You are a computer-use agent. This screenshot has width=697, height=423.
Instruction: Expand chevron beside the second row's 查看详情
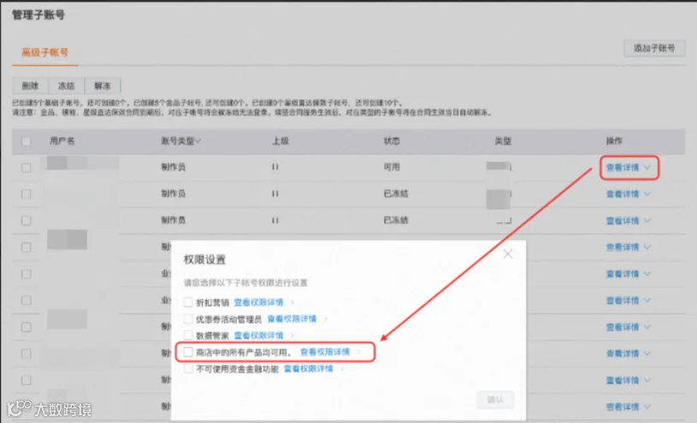pos(647,194)
